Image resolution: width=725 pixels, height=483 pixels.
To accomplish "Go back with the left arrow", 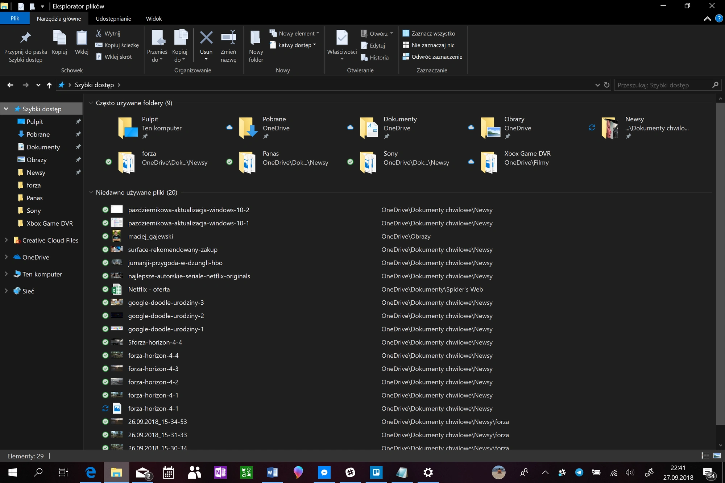I will tap(10, 85).
